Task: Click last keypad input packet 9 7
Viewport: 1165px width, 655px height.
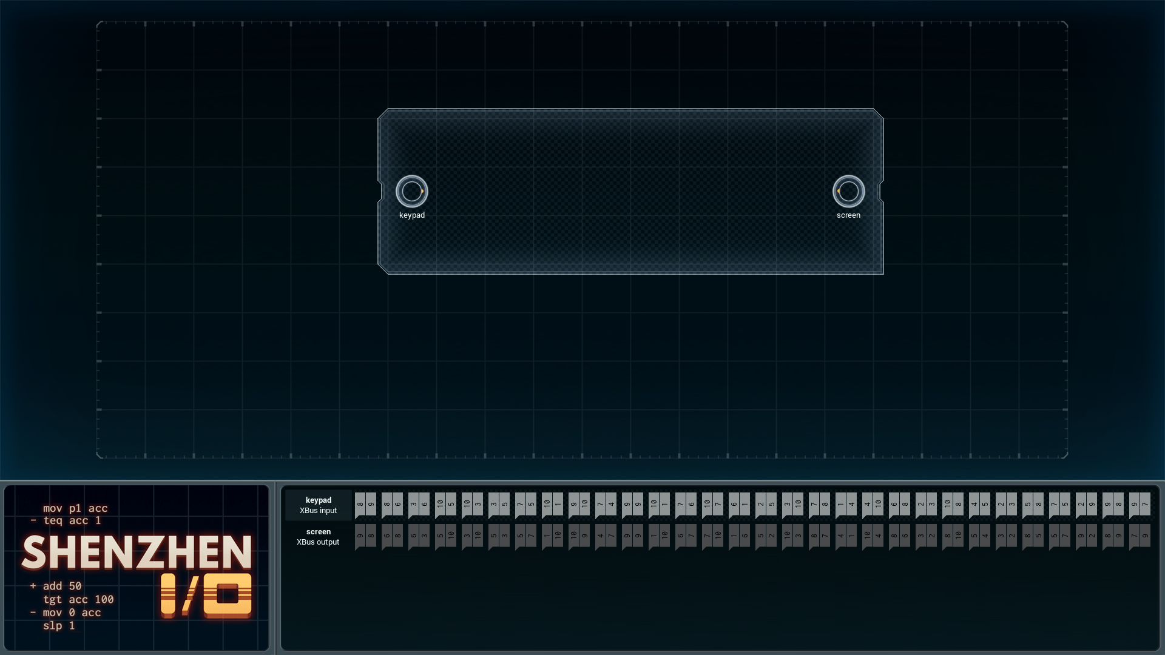Action: pos(1140,505)
